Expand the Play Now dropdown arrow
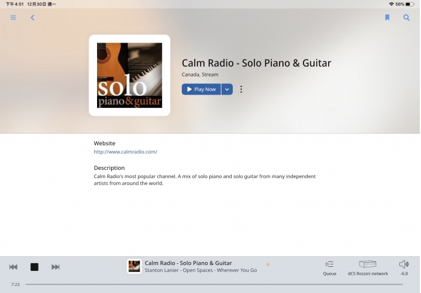Image resolution: width=421 pixels, height=293 pixels. 227,89
